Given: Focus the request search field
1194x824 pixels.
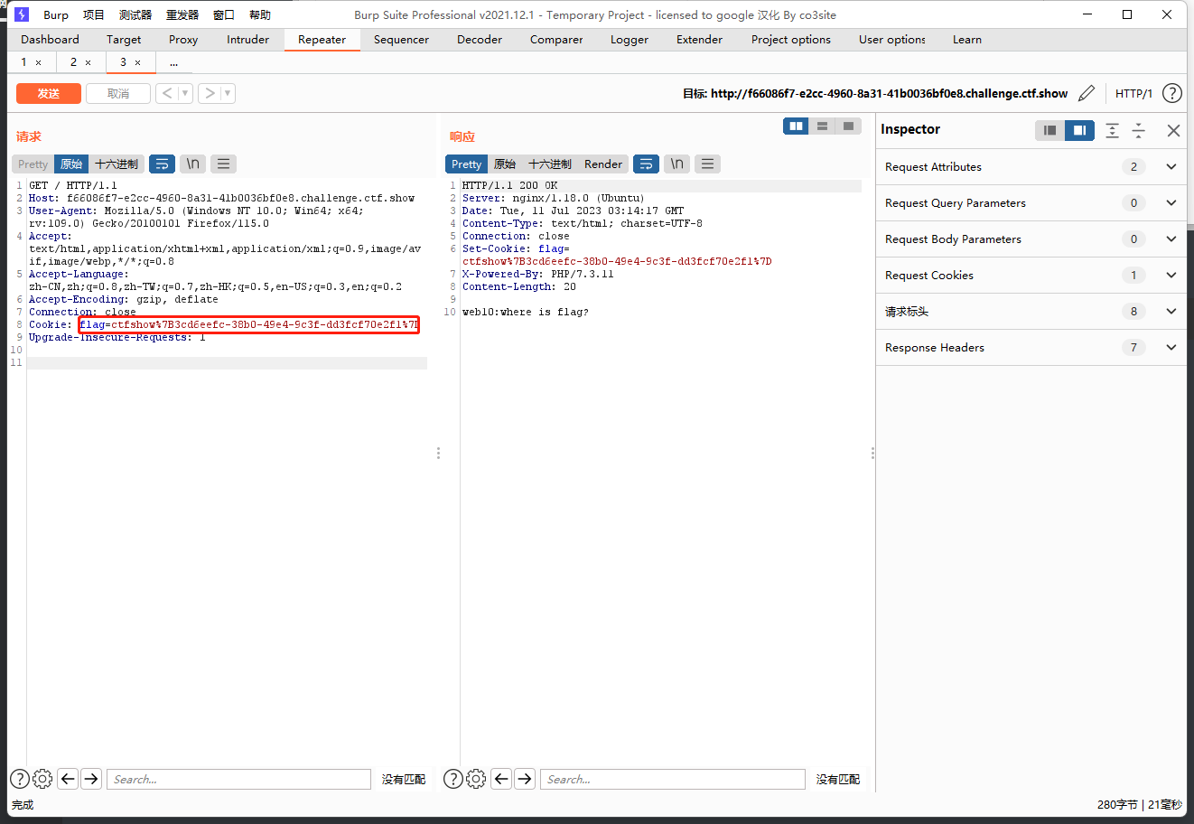Looking at the screenshot, I should pyautogui.click(x=238, y=779).
